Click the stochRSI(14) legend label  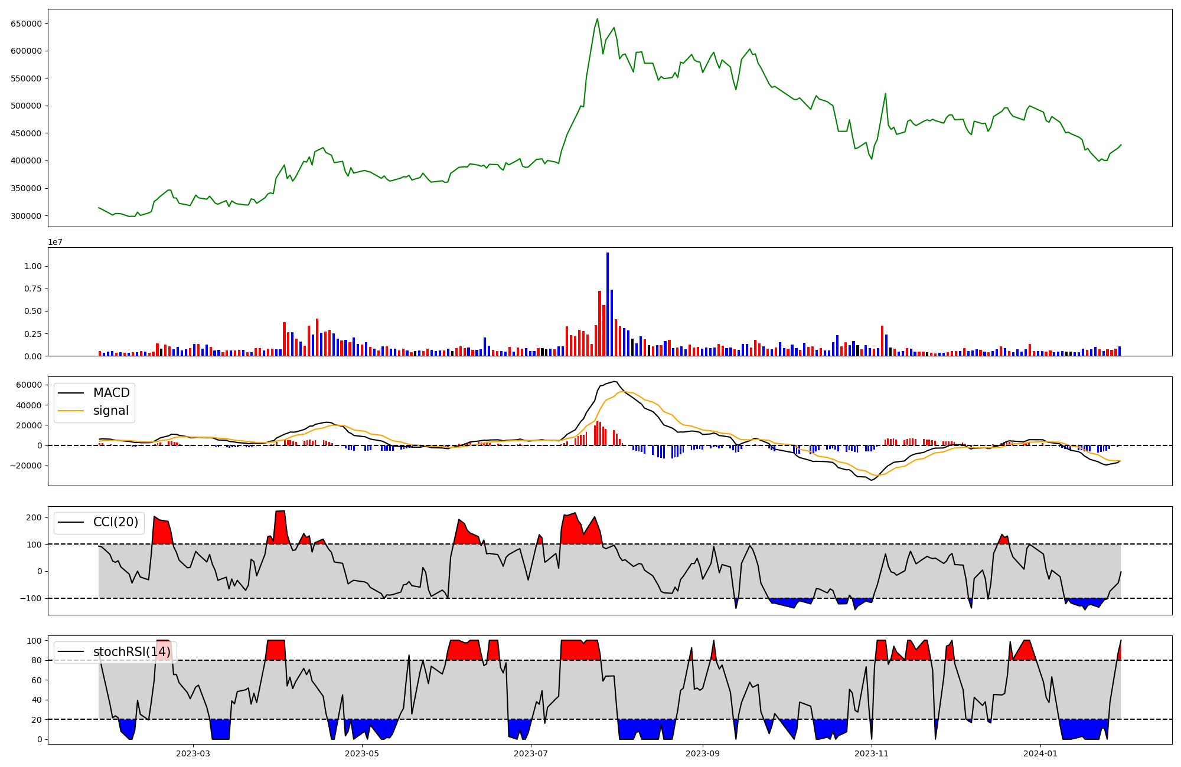tap(131, 652)
